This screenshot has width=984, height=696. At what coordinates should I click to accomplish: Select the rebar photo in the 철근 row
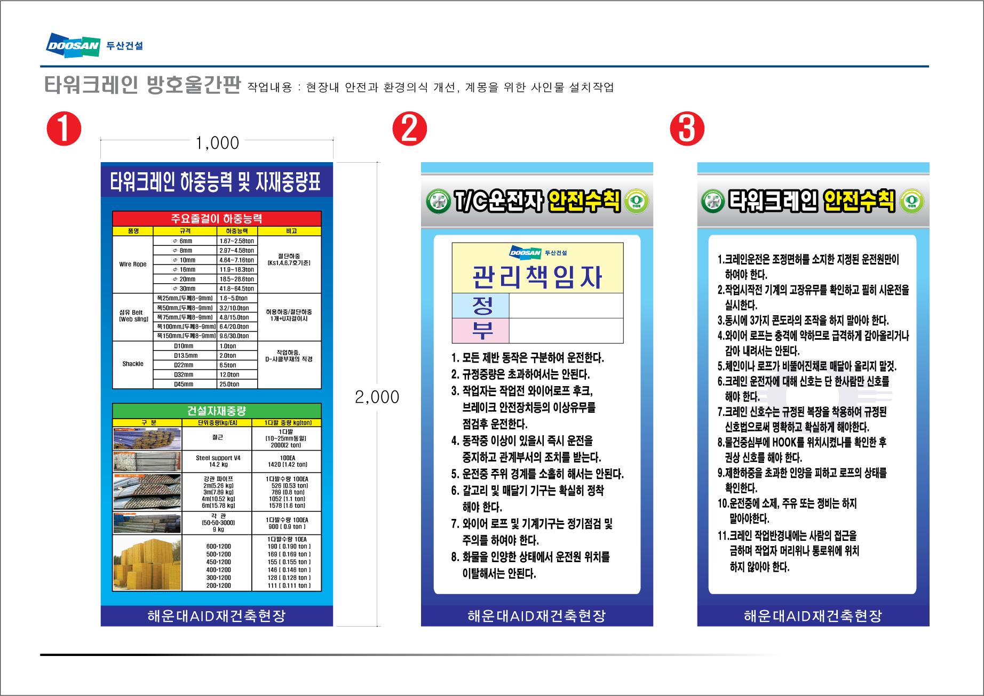147,438
